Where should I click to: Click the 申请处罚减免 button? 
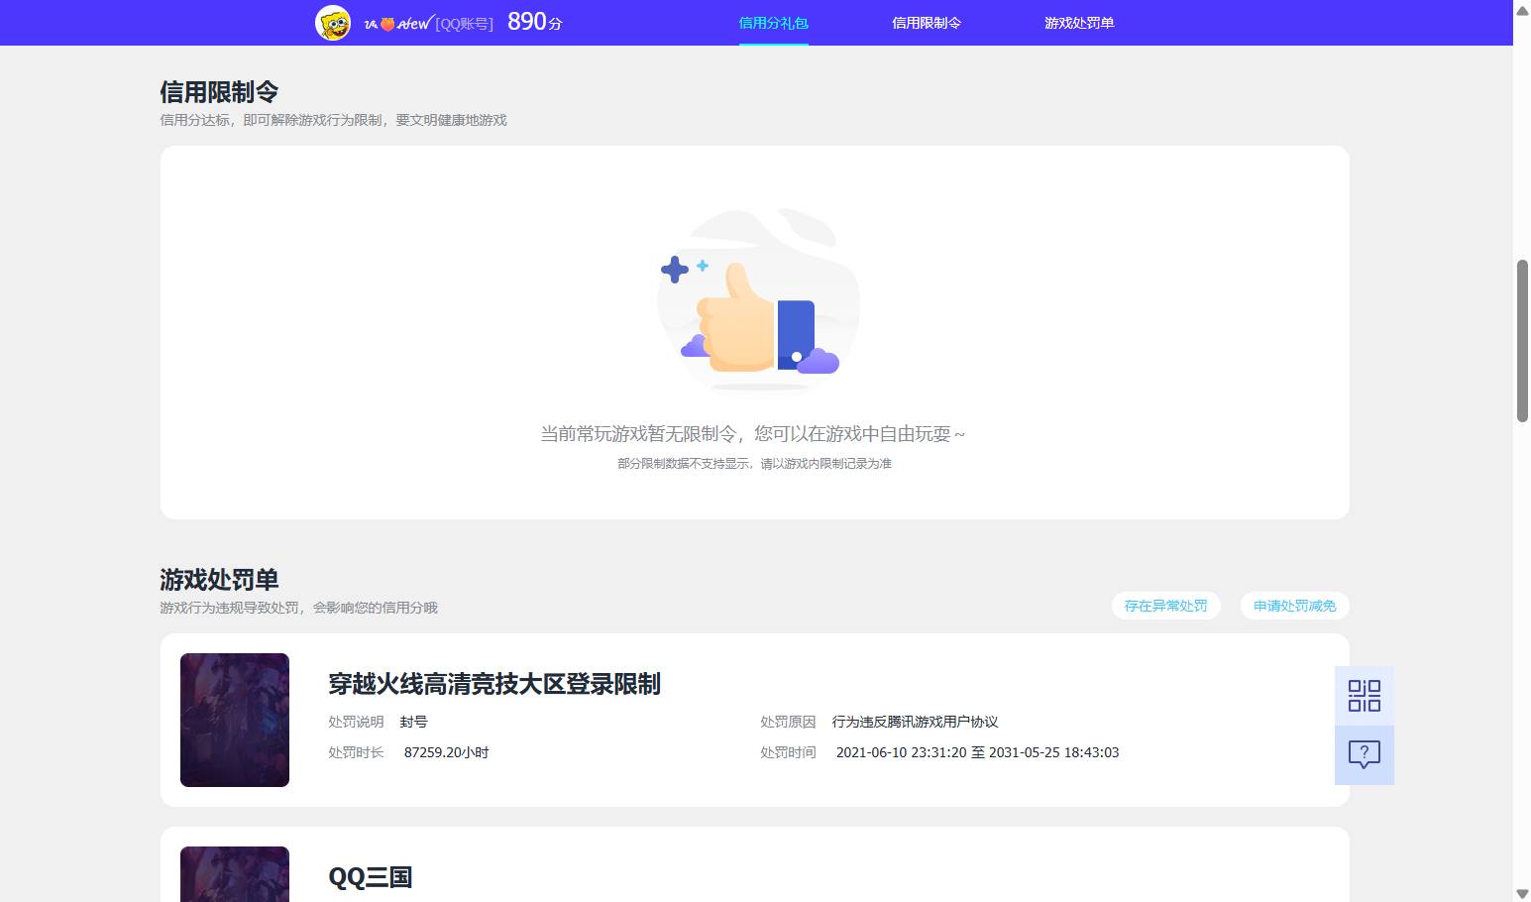coord(1295,606)
